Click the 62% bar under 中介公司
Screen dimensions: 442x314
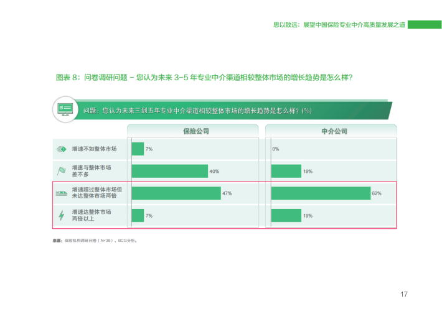(x=321, y=193)
